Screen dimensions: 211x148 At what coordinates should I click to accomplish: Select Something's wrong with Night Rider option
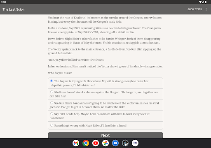105,125
